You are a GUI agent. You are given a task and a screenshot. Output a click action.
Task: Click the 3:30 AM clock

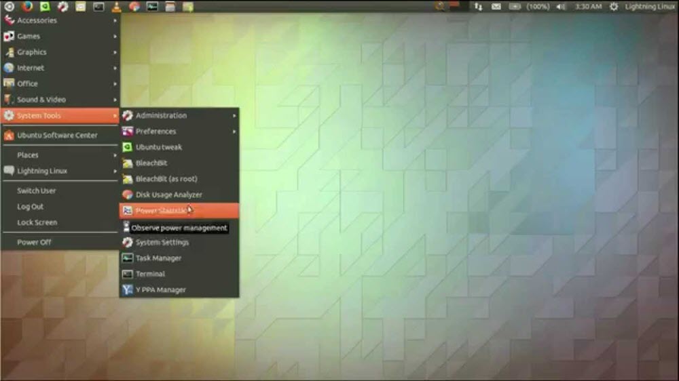588,7
